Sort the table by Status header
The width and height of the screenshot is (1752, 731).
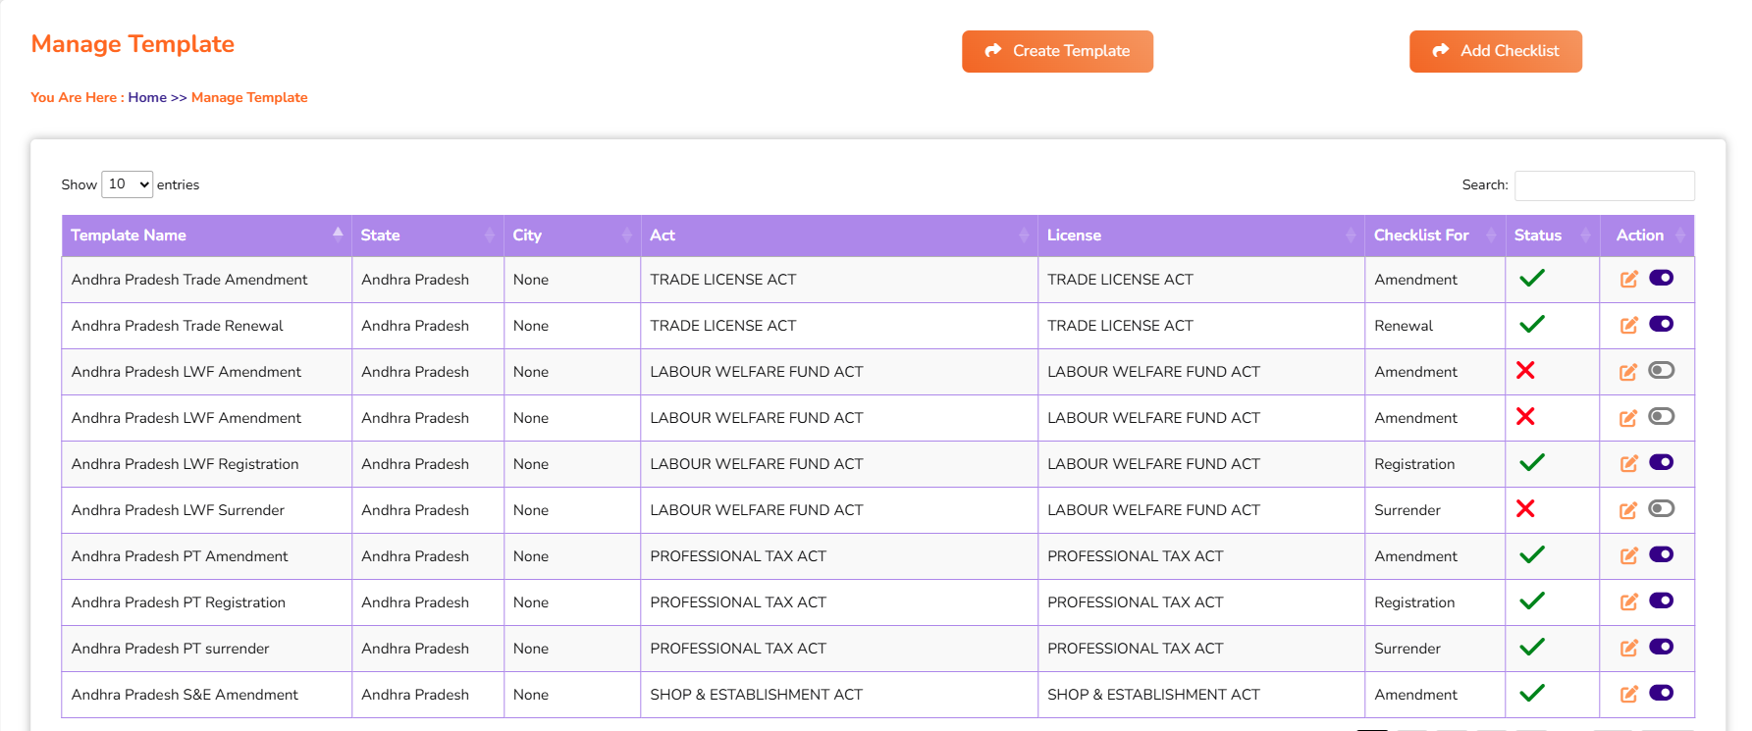(x=1553, y=235)
